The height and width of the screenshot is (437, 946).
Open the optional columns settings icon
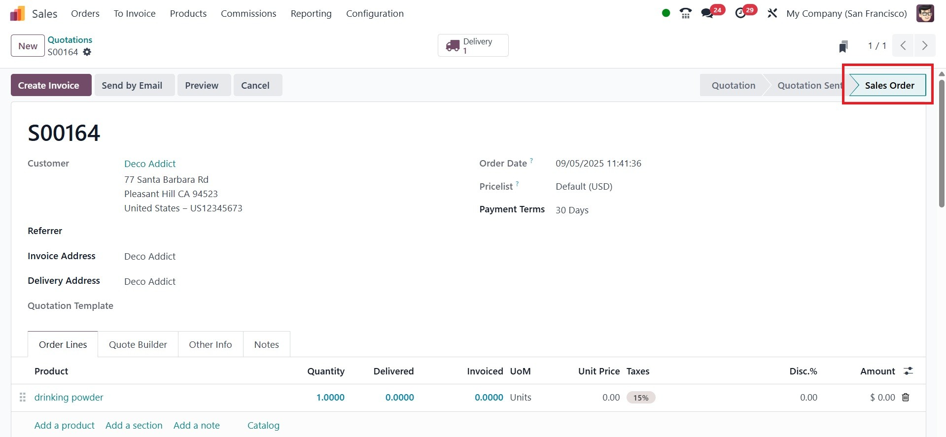[x=908, y=371]
